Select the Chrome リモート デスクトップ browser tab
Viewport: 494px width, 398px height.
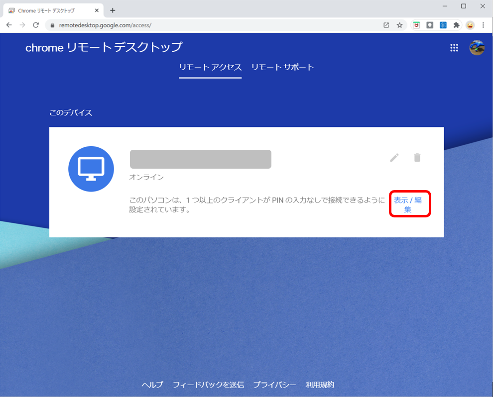[x=54, y=10]
